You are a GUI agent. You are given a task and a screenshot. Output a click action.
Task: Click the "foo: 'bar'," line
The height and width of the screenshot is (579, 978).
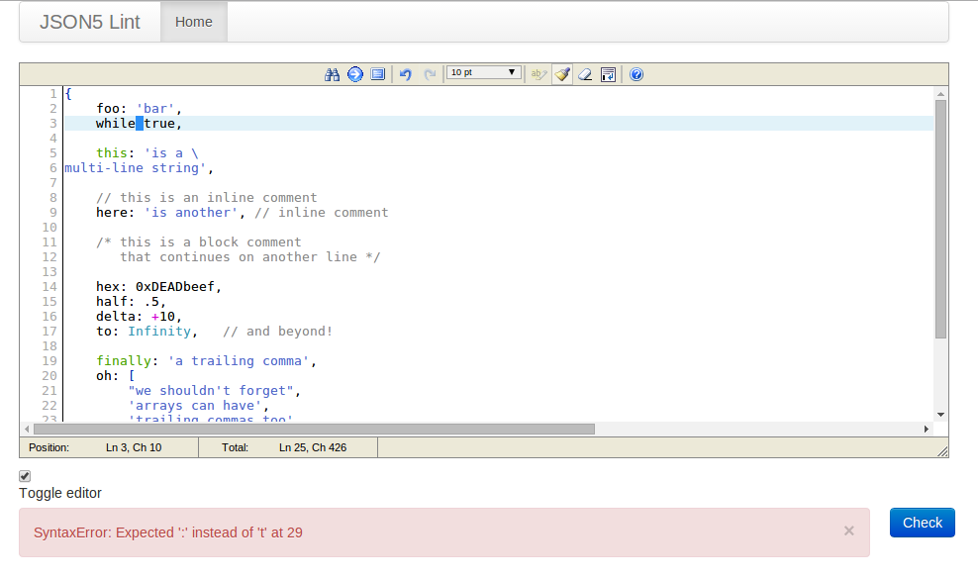click(140, 109)
